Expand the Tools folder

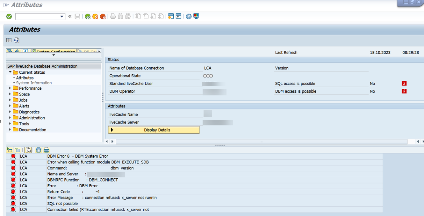point(10,124)
